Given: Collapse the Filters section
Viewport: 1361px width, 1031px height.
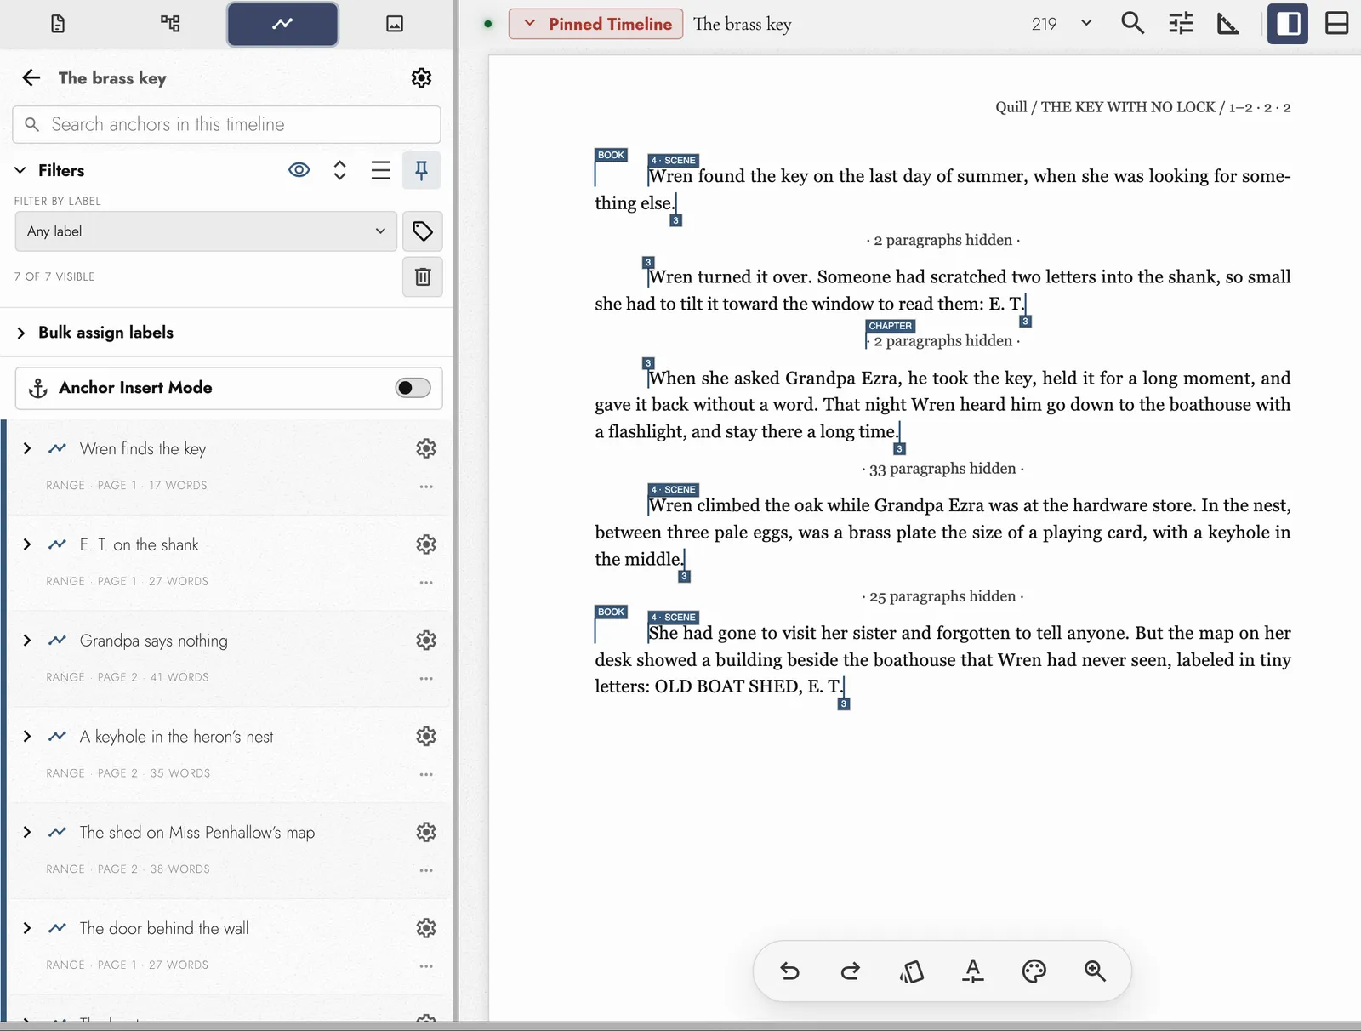Looking at the screenshot, I should 20,170.
